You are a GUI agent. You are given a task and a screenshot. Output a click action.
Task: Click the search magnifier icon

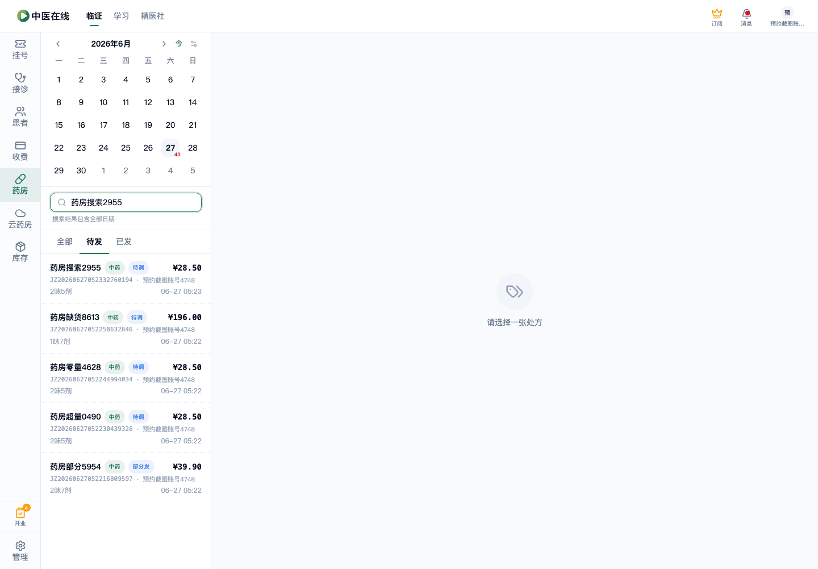click(62, 202)
